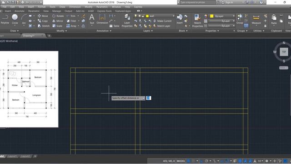Toggle grid display in status bar

click(x=189, y=161)
